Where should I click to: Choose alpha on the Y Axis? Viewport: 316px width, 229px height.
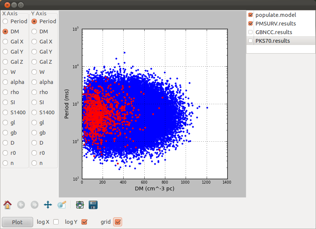35,82
